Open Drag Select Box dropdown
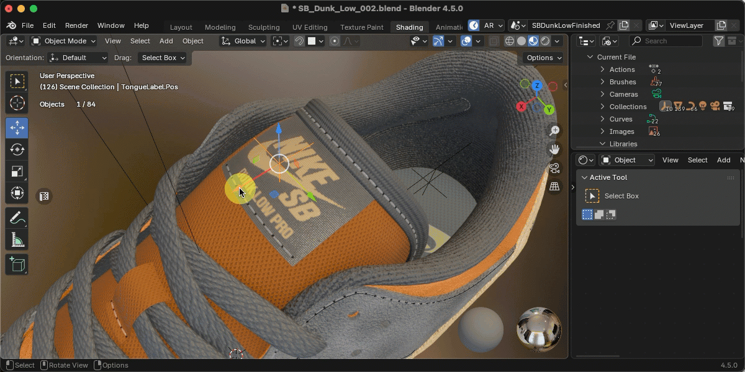 click(x=163, y=58)
